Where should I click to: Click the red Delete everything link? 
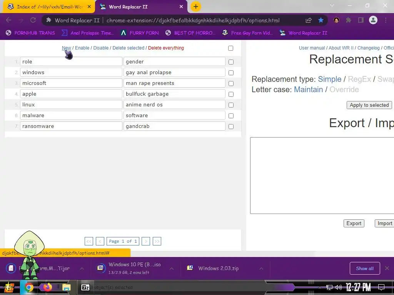(166, 48)
